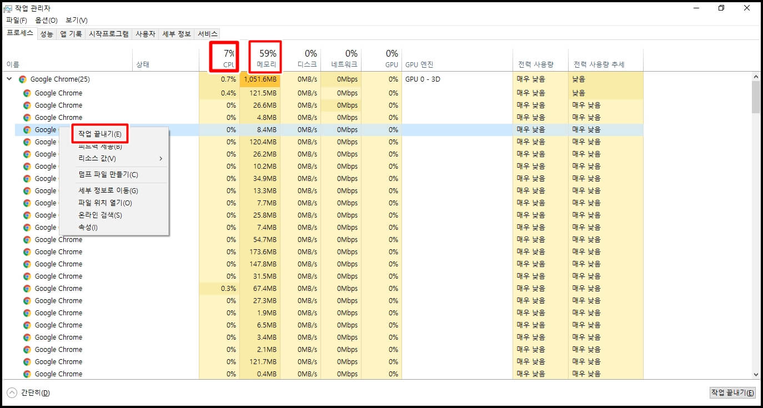
Task: Switch to the 서비스 tab
Action: tap(208, 34)
